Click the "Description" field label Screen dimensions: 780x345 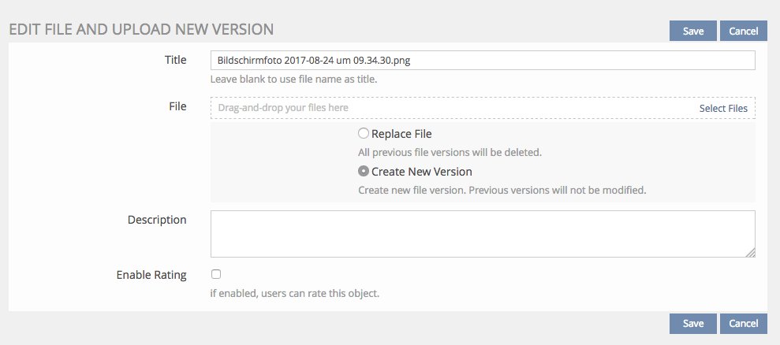point(157,220)
